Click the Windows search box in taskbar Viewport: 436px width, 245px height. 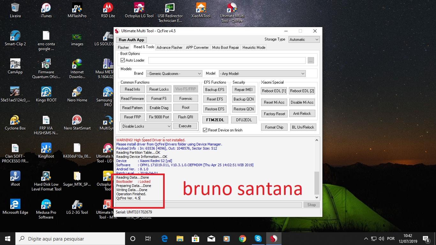(70, 239)
